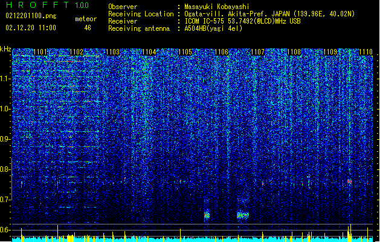
Task: Click the ICOM IC-575 53.7492 MHz USB text
Action: [x=242, y=21]
